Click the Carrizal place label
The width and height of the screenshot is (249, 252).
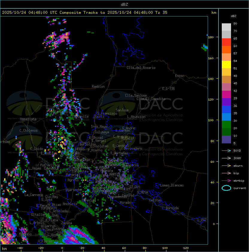coord(89,201)
